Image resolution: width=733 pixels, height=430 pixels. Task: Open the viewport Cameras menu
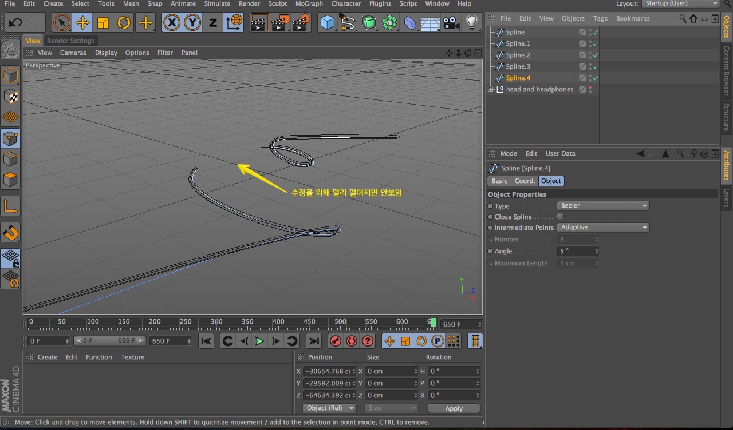pos(73,53)
